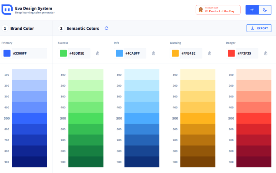Select Success 100 shade block

[x=85, y=74]
